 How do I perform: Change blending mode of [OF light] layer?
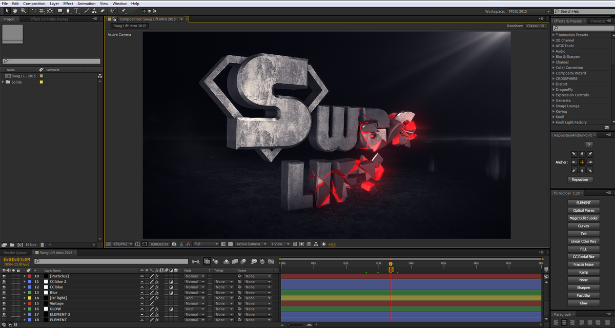(195, 298)
